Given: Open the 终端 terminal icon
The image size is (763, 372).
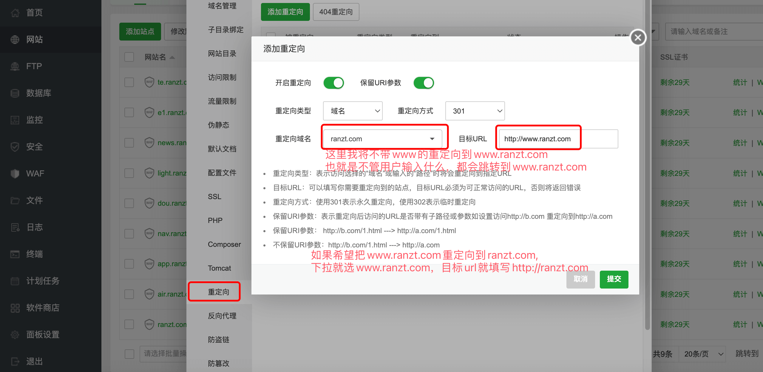Looking at the screenshot, I should click(15, 254).
